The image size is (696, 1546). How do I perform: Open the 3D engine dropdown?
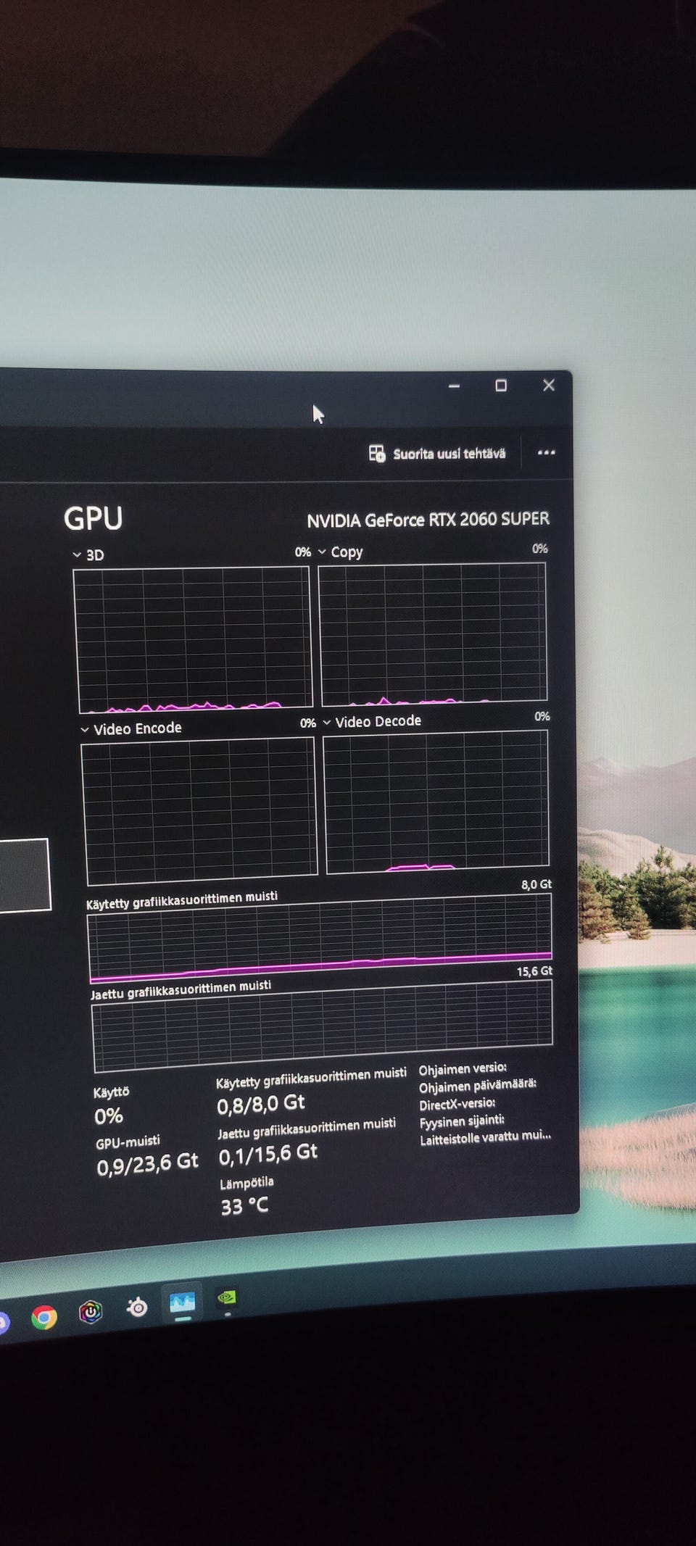click(77, 555)
